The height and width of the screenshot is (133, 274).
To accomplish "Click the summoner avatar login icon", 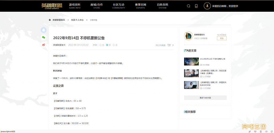I will (x=207, y=6).
